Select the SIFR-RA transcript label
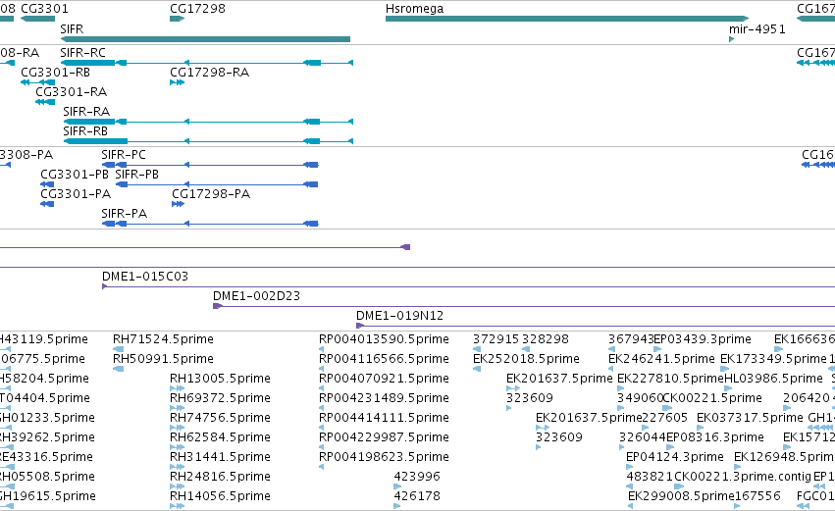835x511 pixels. [x=86, y=112]
